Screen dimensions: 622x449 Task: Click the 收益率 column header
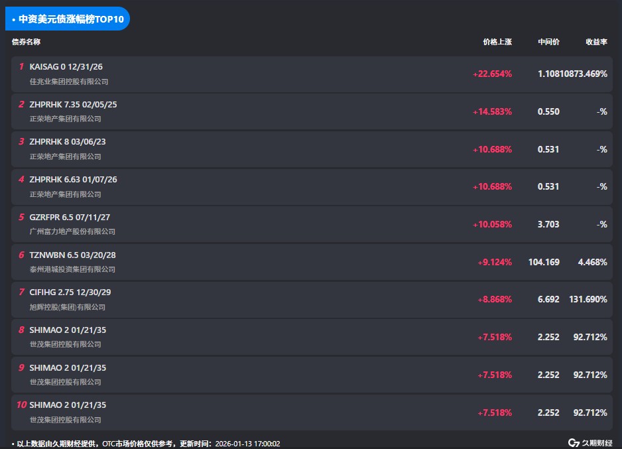point(596,42)
